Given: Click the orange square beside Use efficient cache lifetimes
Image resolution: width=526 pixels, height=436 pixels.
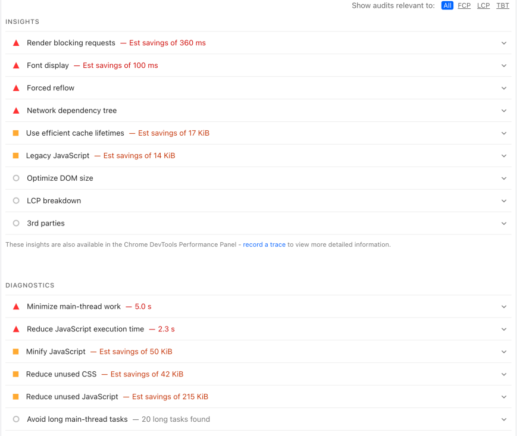Looking at the screenshot, I should 16,133.
